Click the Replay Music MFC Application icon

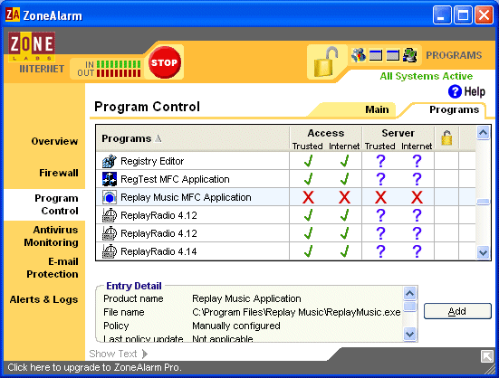[110, 197]
